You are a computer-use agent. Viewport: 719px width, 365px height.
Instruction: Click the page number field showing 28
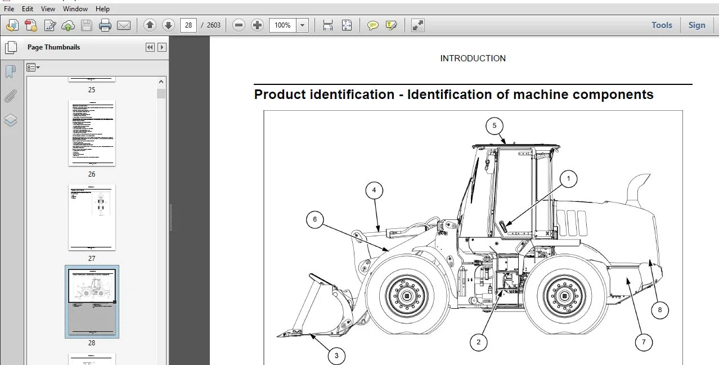pos(188,25)
